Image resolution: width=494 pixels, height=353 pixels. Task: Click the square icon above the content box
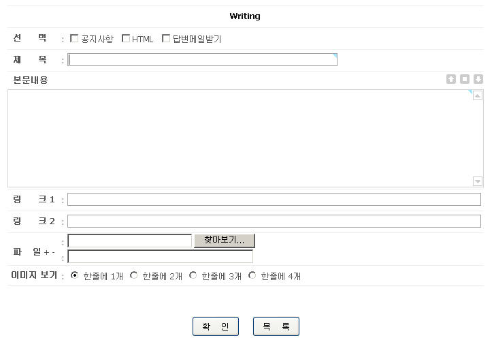coord(465,79)
